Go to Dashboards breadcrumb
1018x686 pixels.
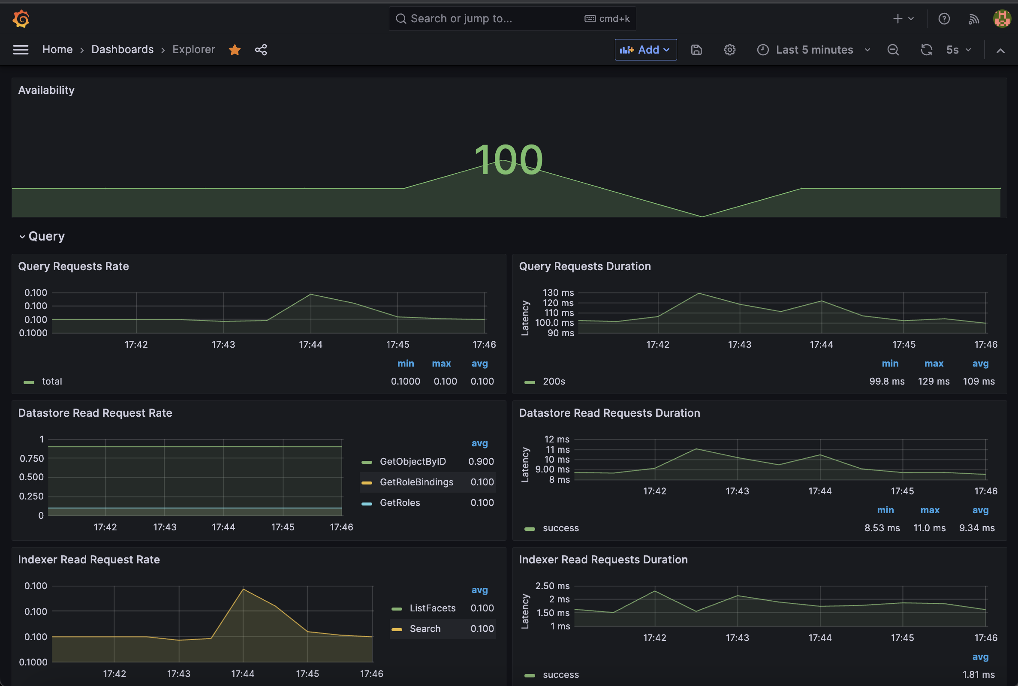pyautogui.click(x=123, y=49)
